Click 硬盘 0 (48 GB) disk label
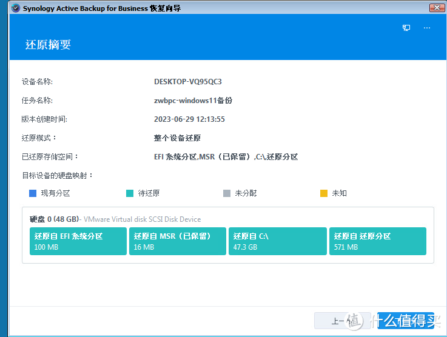The width and height of the screenshot is (447, 337). 54,219
